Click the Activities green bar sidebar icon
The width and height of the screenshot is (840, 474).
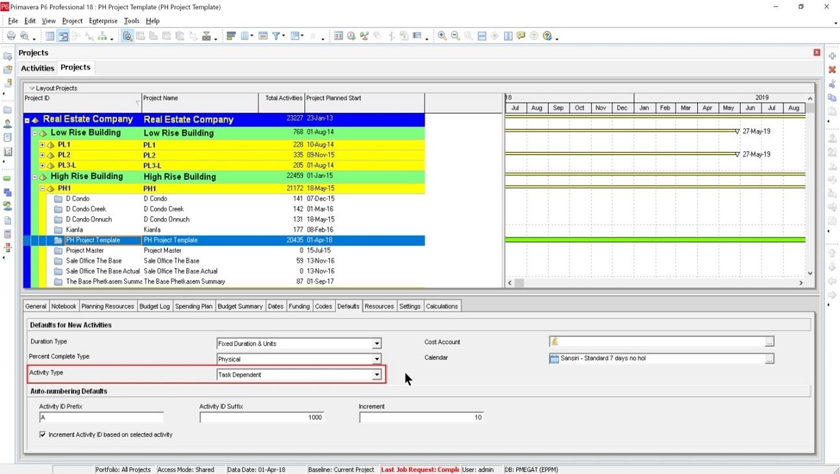pos(8,179)
